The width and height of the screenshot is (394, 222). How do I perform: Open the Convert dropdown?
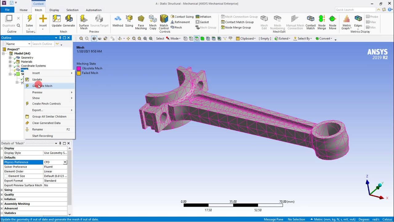click(x=323, y=39)
